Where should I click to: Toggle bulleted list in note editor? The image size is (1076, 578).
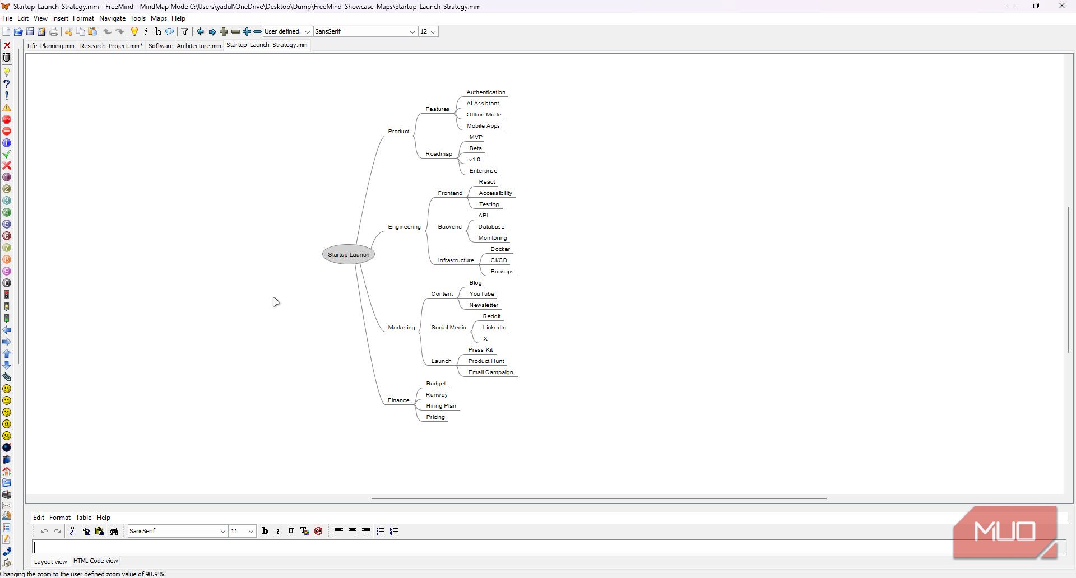[381, 531]
